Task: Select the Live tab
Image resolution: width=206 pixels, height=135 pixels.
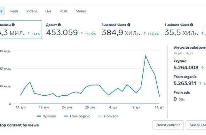Action: click(x=48, y=11)
